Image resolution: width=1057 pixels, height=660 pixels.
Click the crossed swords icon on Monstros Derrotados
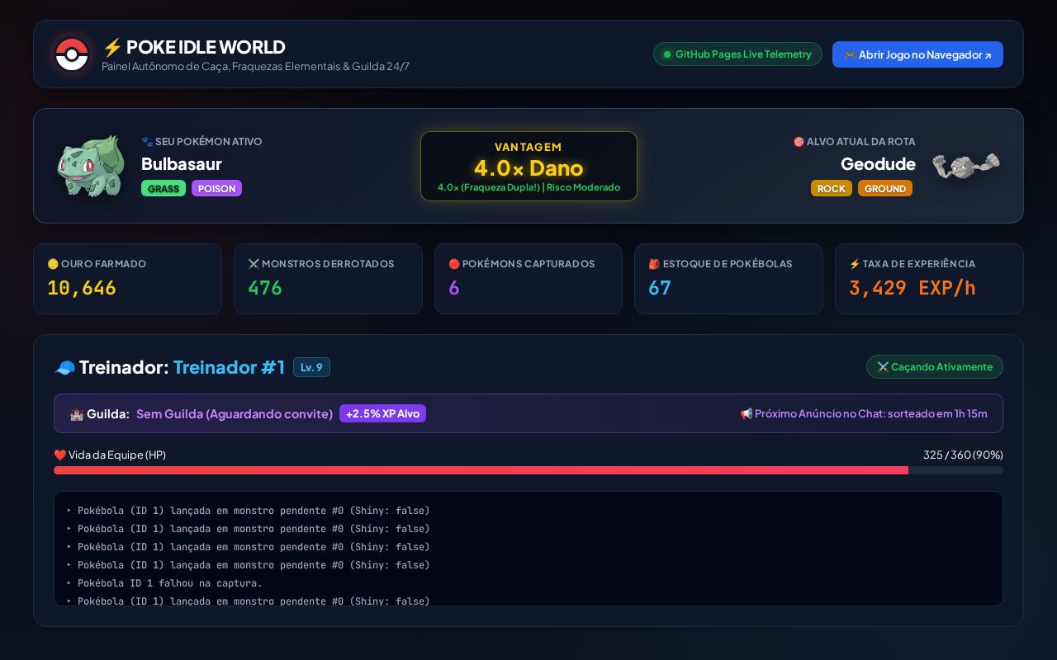[x=254, y=264]
